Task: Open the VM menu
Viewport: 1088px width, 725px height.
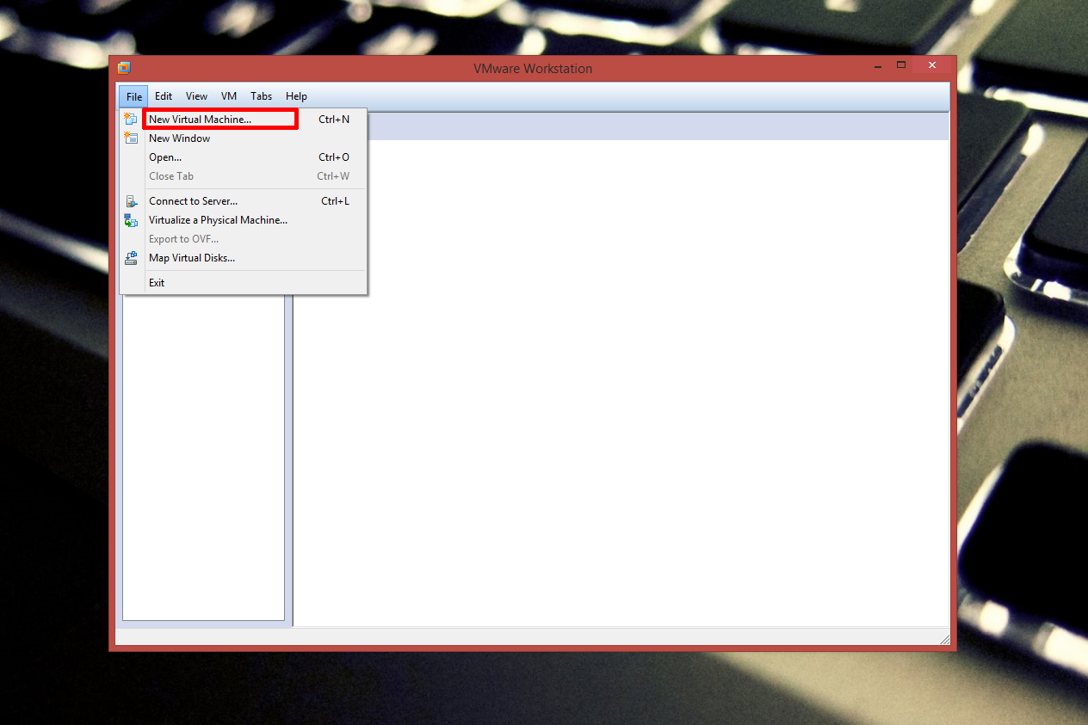Action: [229, 96]
